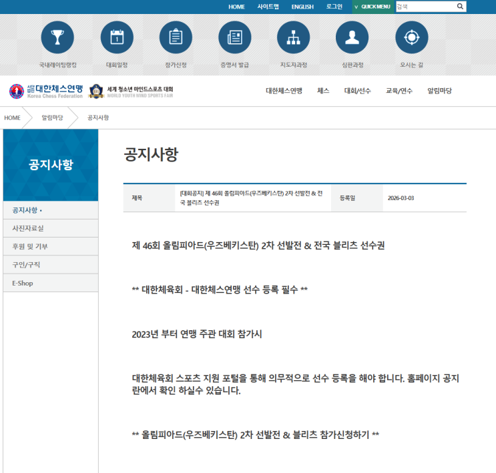Open World Youth Mind Sports Fair logo
This screenshot has width=496, height=473.
point(131,91)
